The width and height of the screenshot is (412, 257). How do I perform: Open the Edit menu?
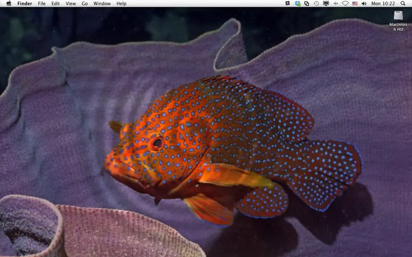point(55,4)
